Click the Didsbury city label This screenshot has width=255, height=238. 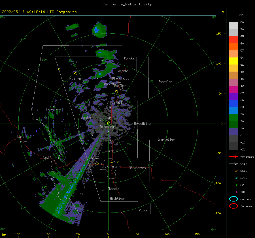(107, 127)
